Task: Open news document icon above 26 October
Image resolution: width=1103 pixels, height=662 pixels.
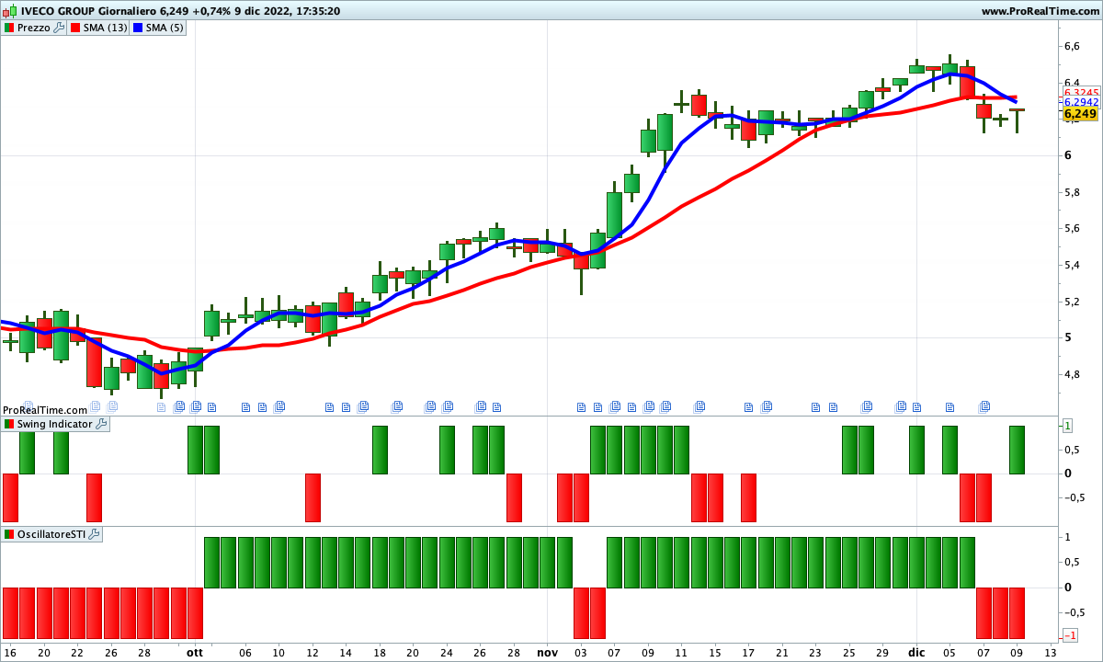Action: pyautogui.click(x=481, y=405)
